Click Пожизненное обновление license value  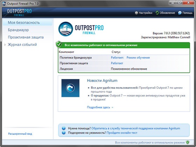point(129,69)
